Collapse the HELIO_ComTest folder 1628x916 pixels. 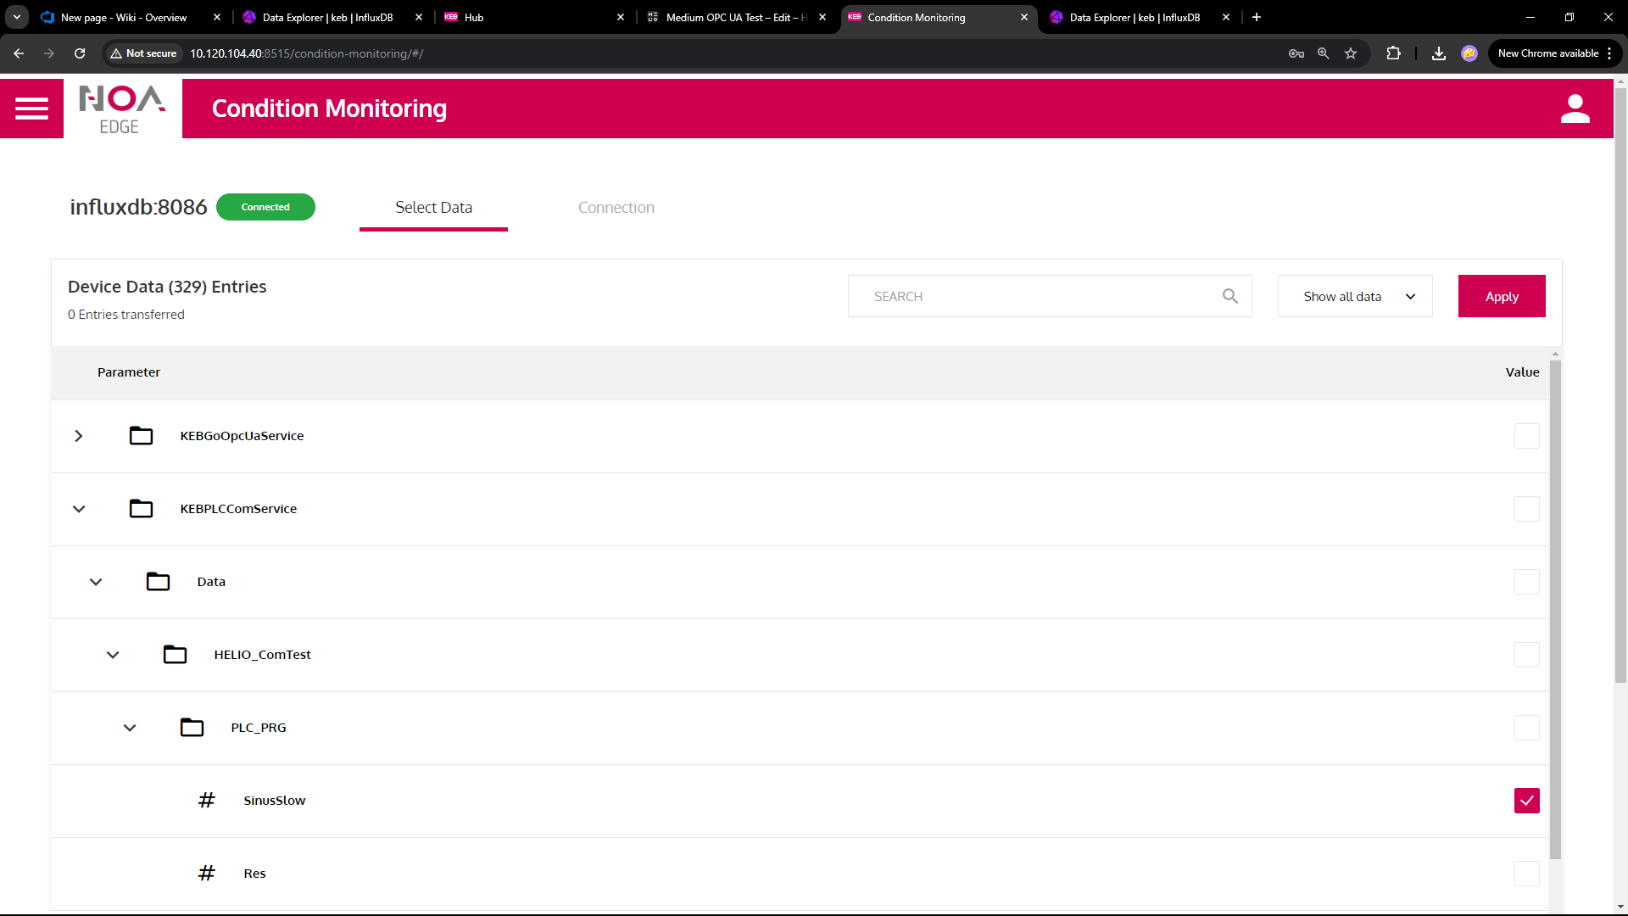click(113, 655)
